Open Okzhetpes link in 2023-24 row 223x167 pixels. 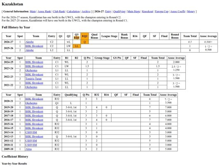pyautogui.click(x=31, y=71)
